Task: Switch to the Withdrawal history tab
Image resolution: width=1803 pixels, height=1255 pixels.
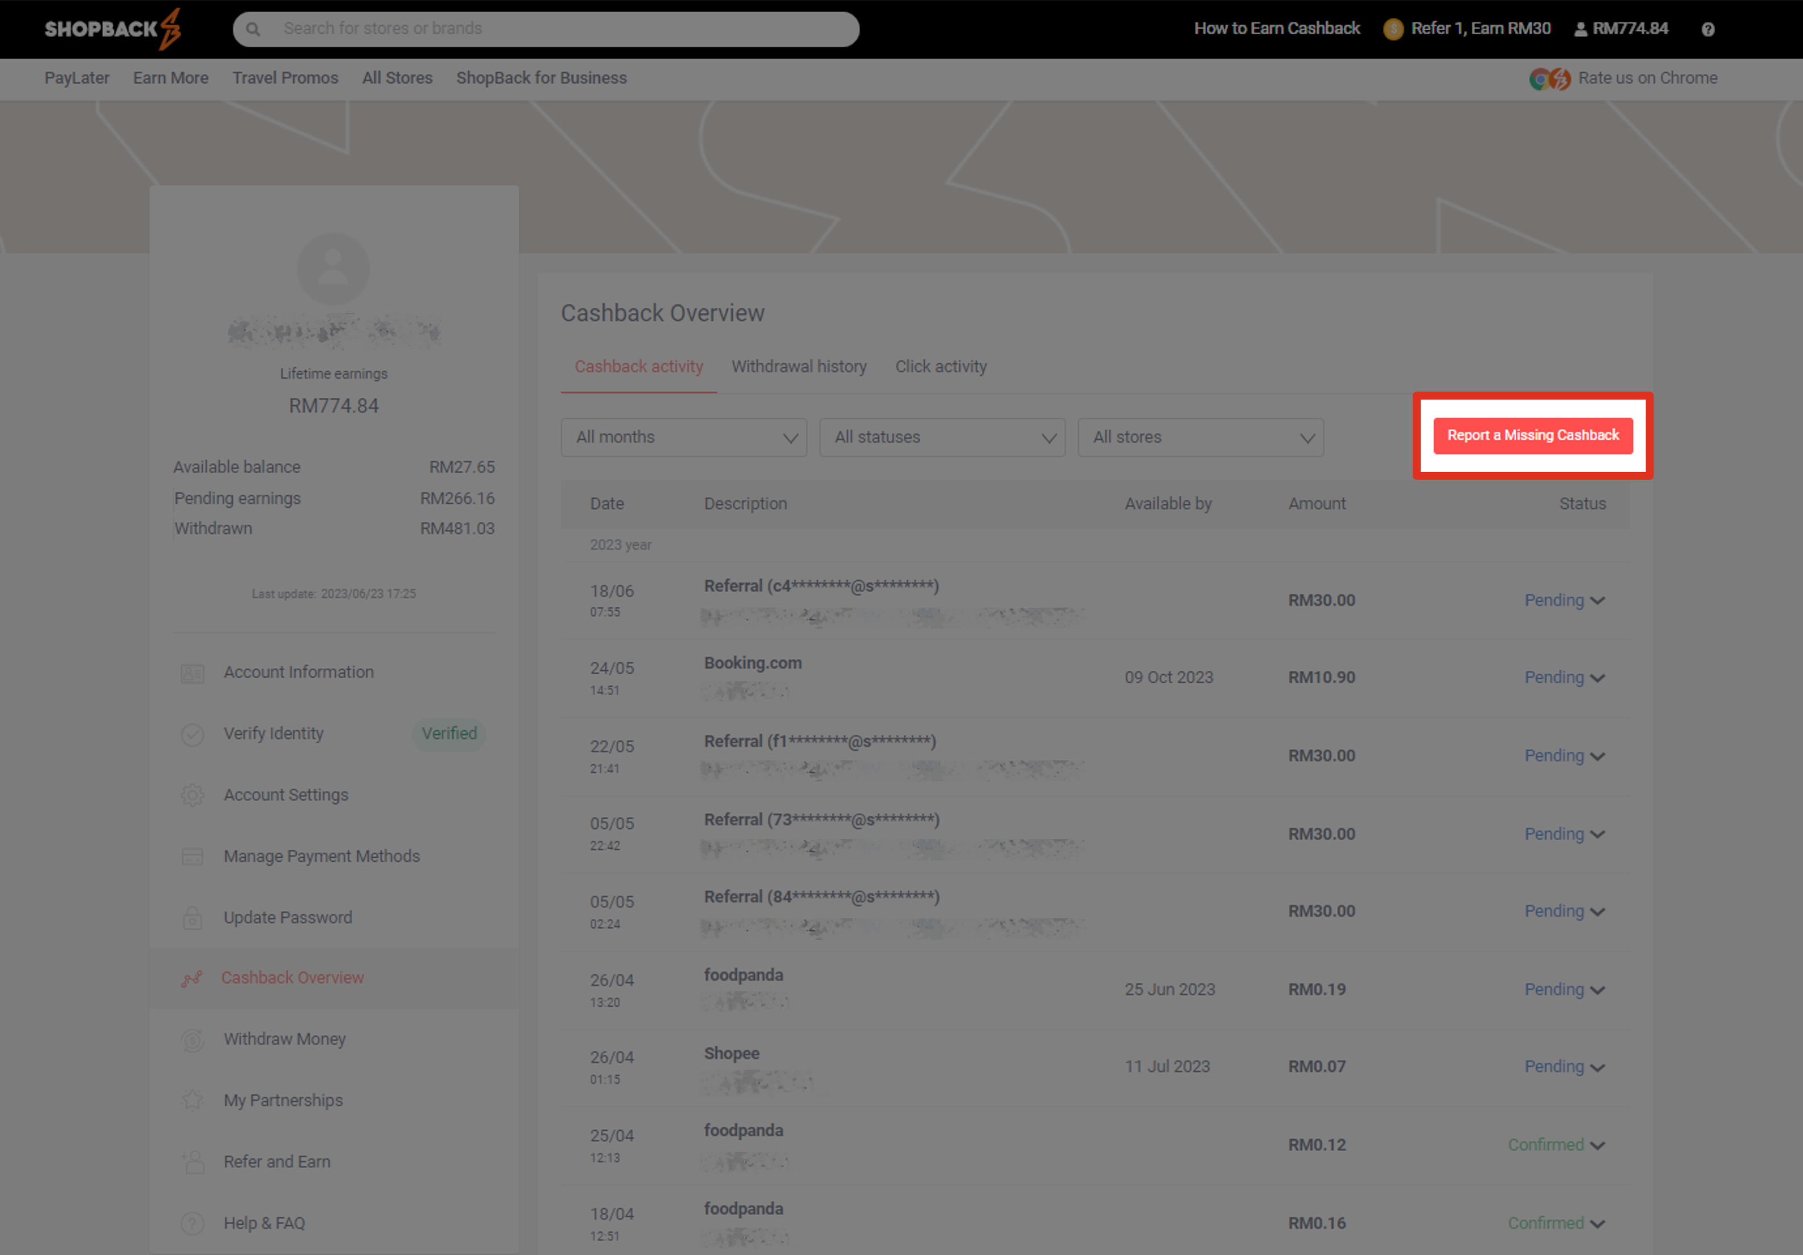Action: [798, 367]
